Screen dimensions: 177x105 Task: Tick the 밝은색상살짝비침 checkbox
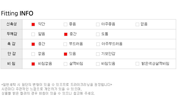click(137, 64)
